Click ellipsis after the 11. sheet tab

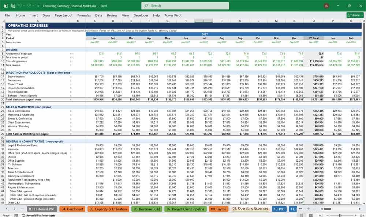pyautogui.click(x=300, y=209)
